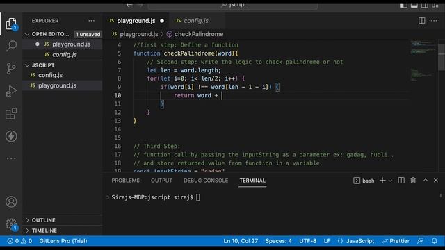This screenshot has width=445, height=250.
Task: Click playground.js in breadcrumb
Action: pyautogui.click(x=139, y=34)
